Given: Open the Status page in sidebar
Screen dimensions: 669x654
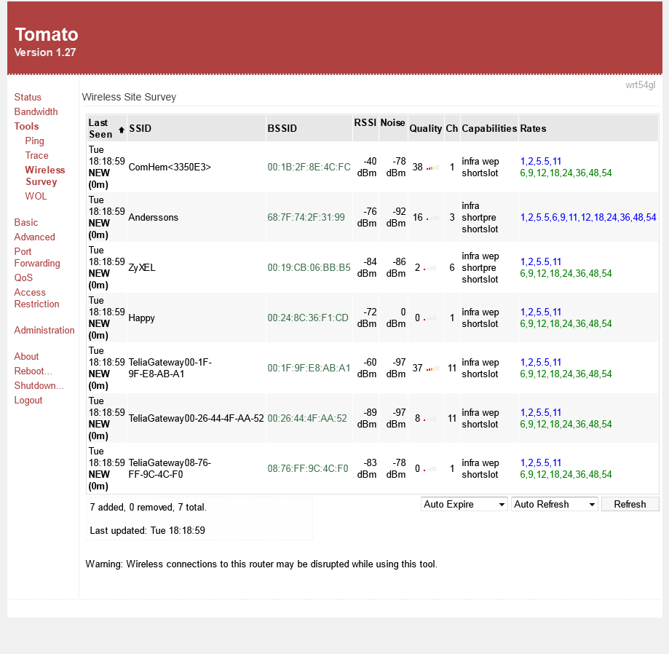Looking at the screenshot, I should click(x=28, y=97).
